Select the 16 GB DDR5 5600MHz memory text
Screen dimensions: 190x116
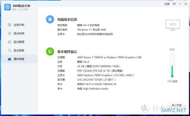coord(99,66)
